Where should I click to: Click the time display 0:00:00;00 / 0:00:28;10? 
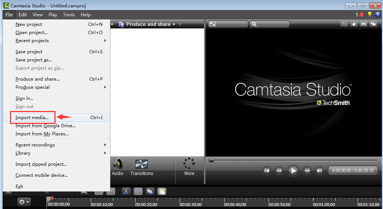pos(353,171)
